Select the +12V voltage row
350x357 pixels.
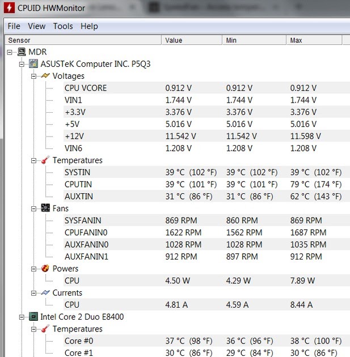[x=206, y=136]
